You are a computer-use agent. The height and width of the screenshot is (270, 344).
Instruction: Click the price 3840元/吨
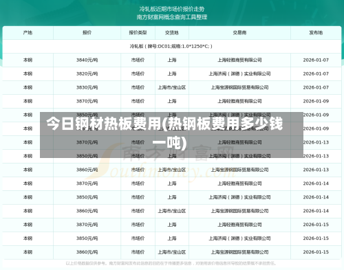pos(87,60)
